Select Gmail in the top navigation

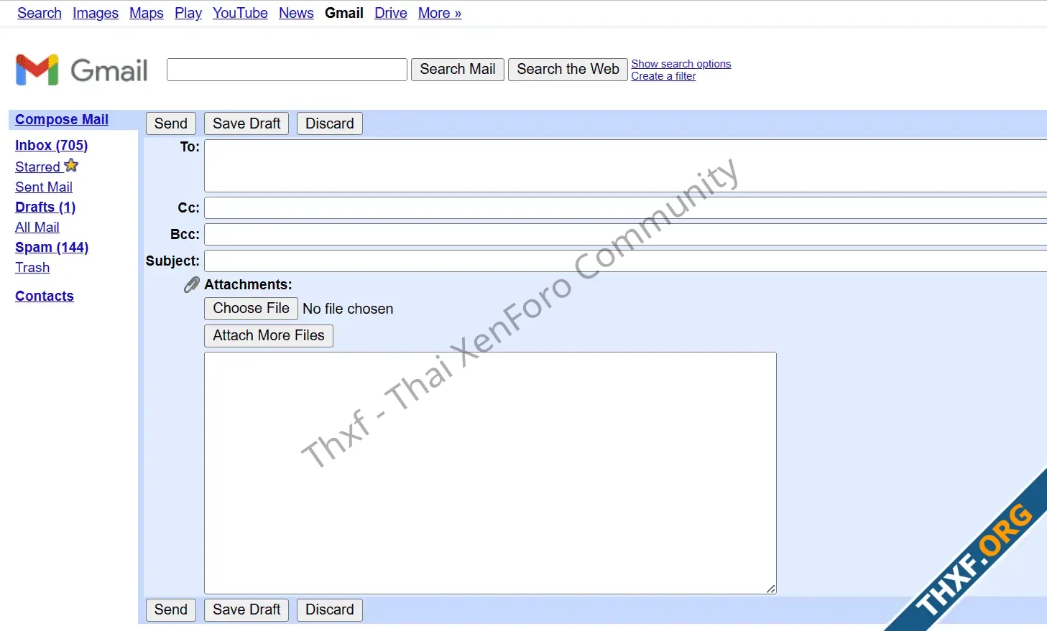coord(344,13)
